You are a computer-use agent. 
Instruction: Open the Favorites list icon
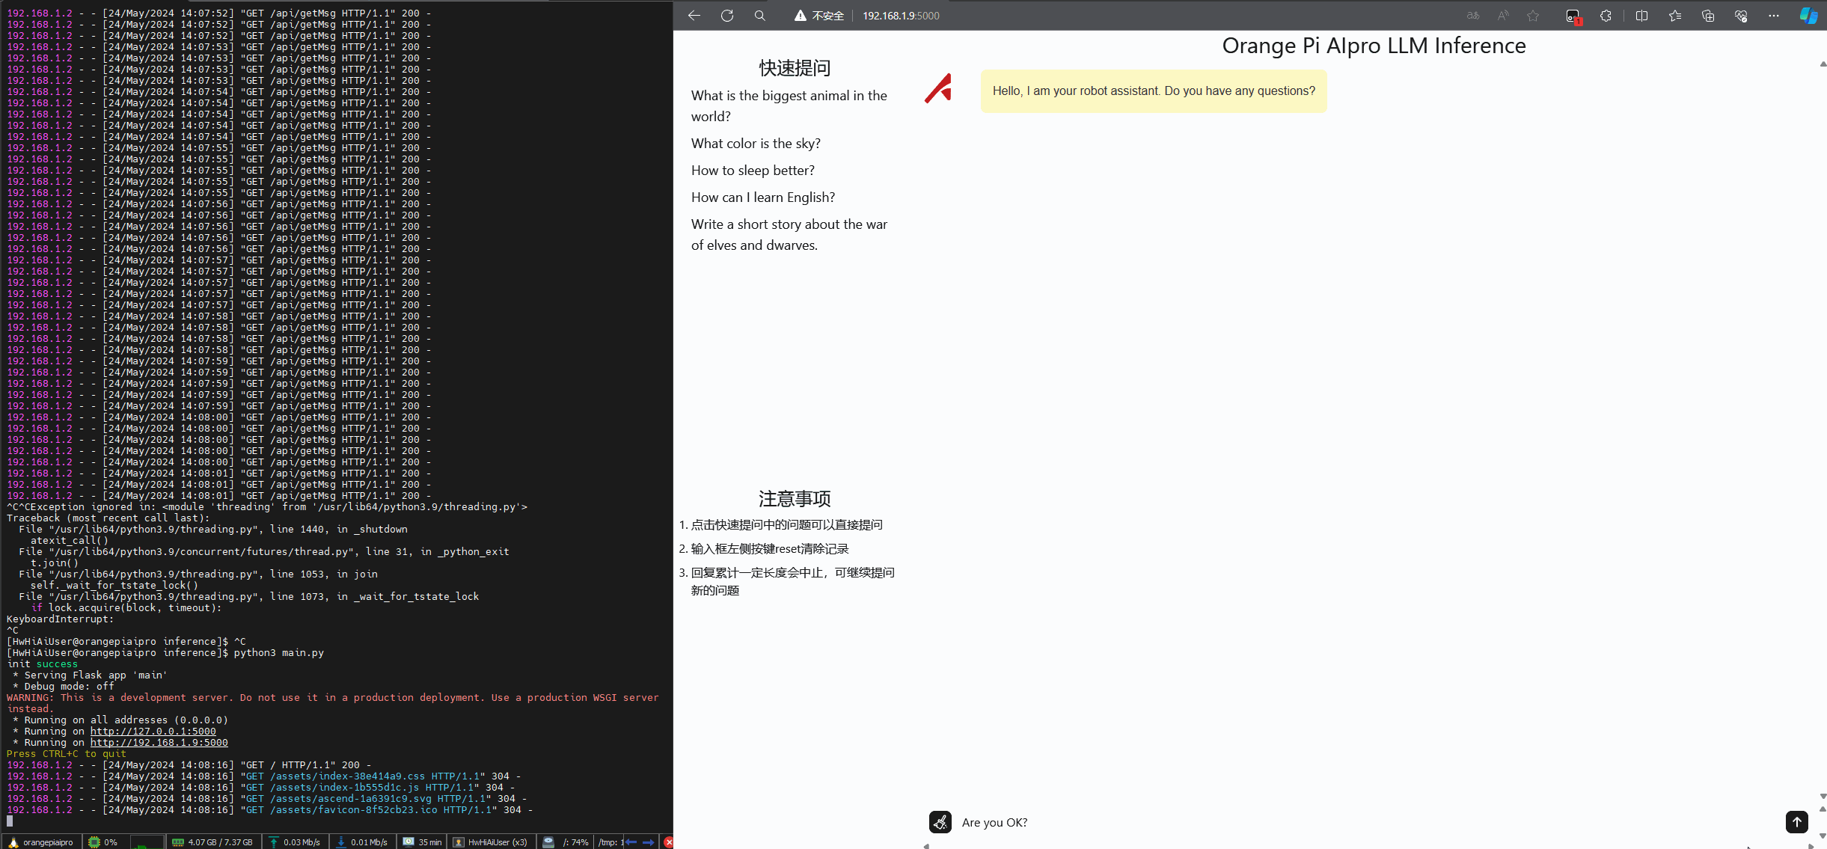pos(1674,16)
